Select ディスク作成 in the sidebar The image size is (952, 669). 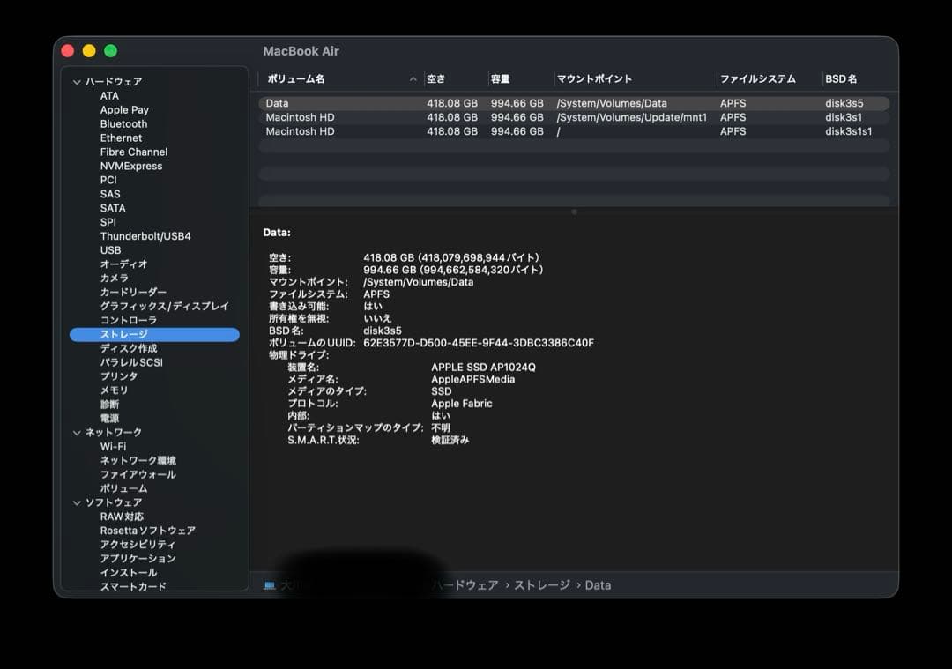click(x=128, y=348)
